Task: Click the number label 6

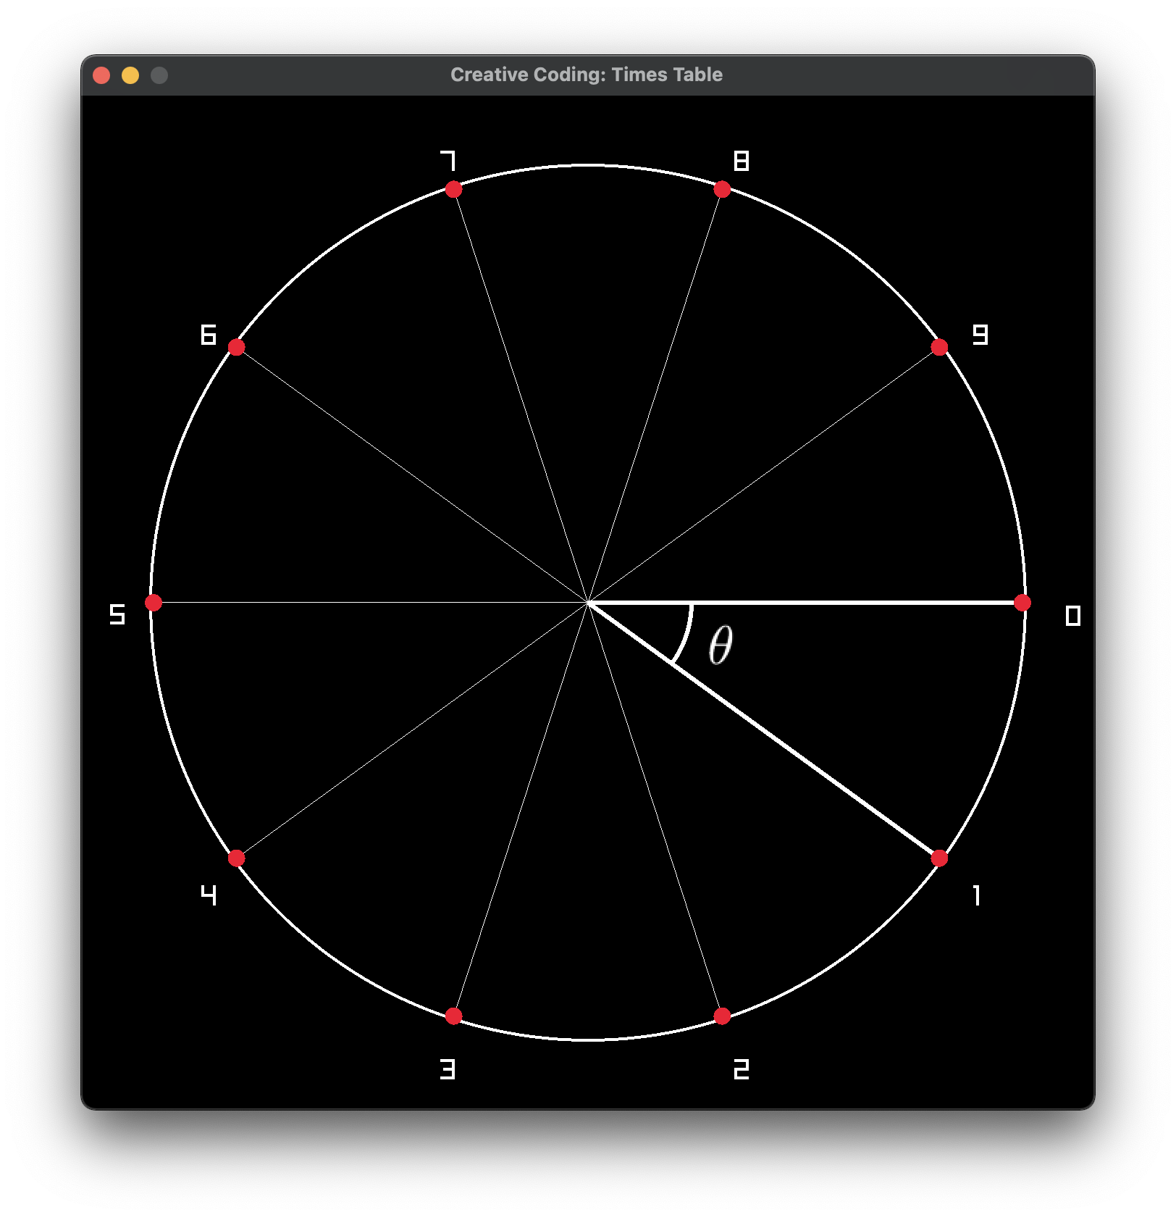Action: (x=209, y=335)
